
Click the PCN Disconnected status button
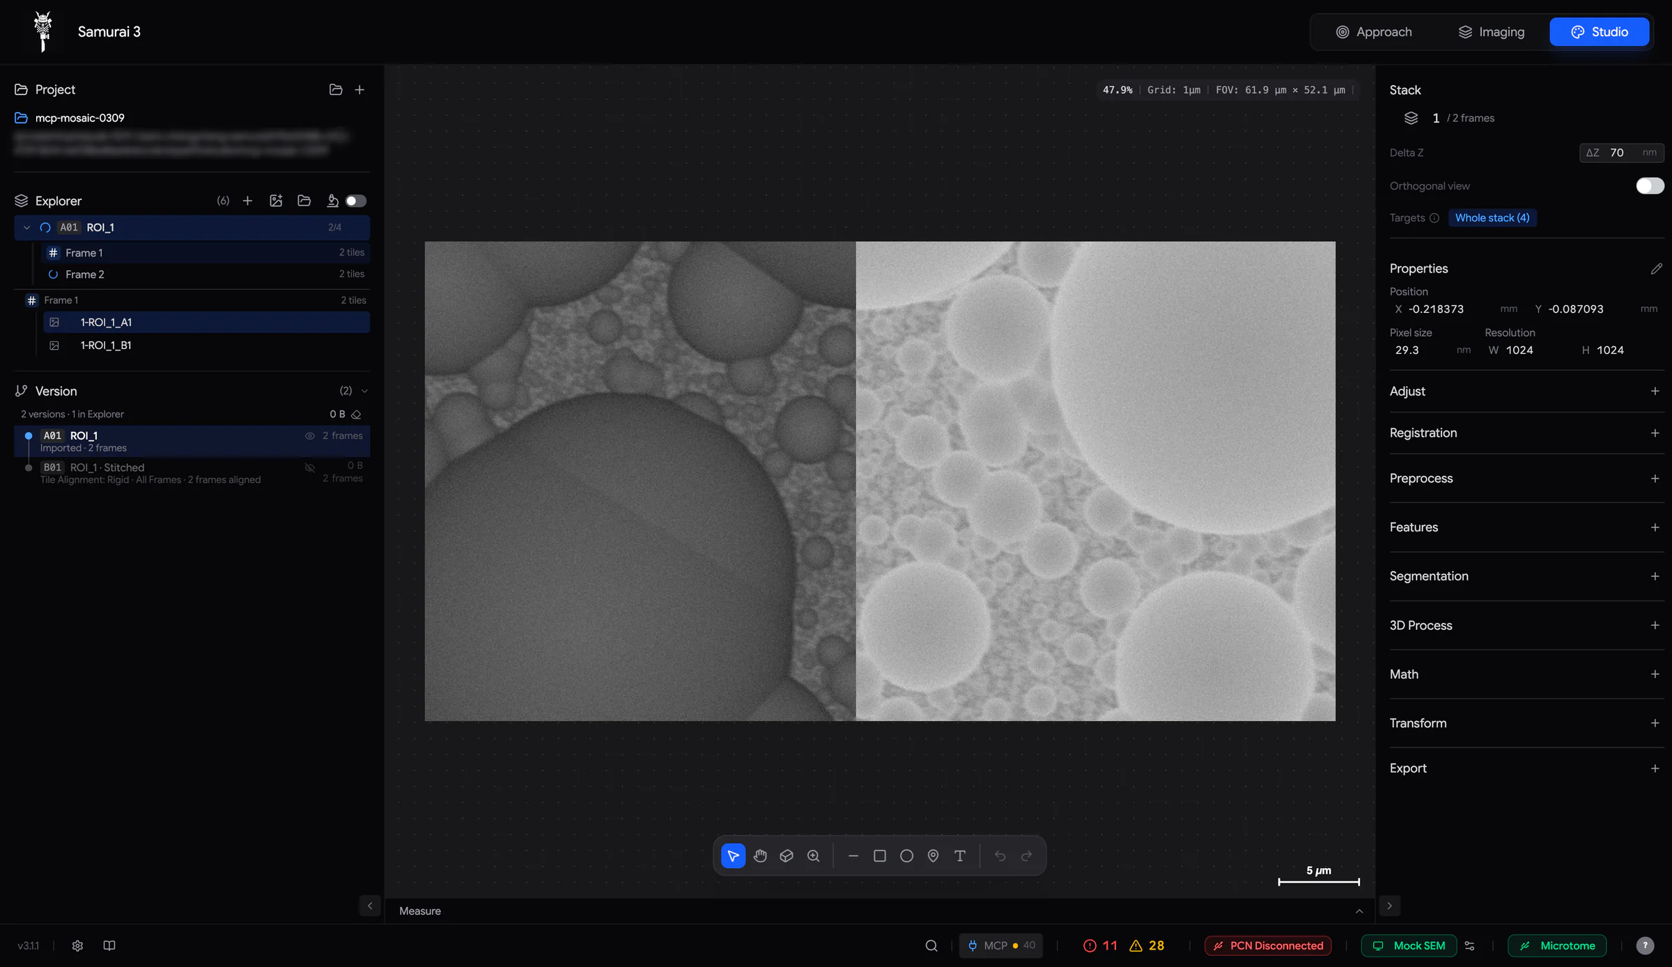pyautogui.click(x=1268, y=945)
